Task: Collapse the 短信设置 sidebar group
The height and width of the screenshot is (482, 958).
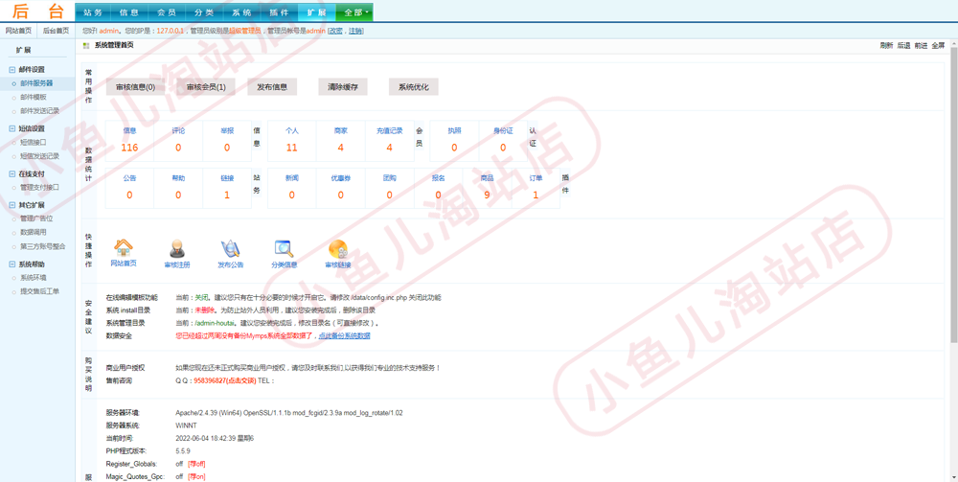Action: 12,129
